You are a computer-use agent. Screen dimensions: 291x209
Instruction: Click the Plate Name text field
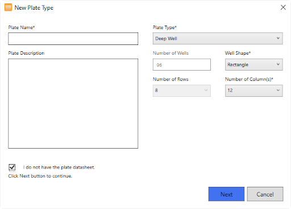pos(73,39)
